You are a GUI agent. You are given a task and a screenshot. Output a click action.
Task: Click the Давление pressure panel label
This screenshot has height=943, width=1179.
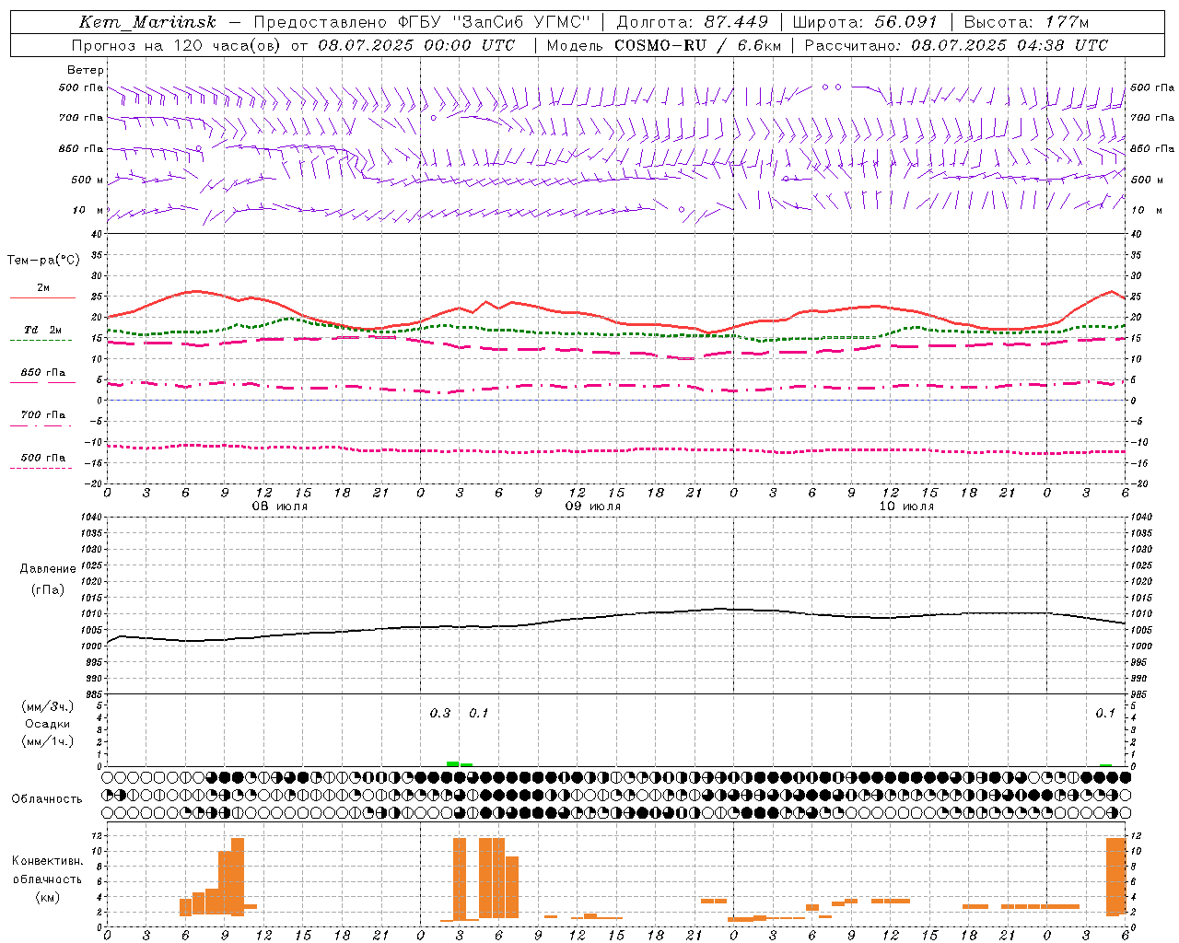[x=48, y=569]
